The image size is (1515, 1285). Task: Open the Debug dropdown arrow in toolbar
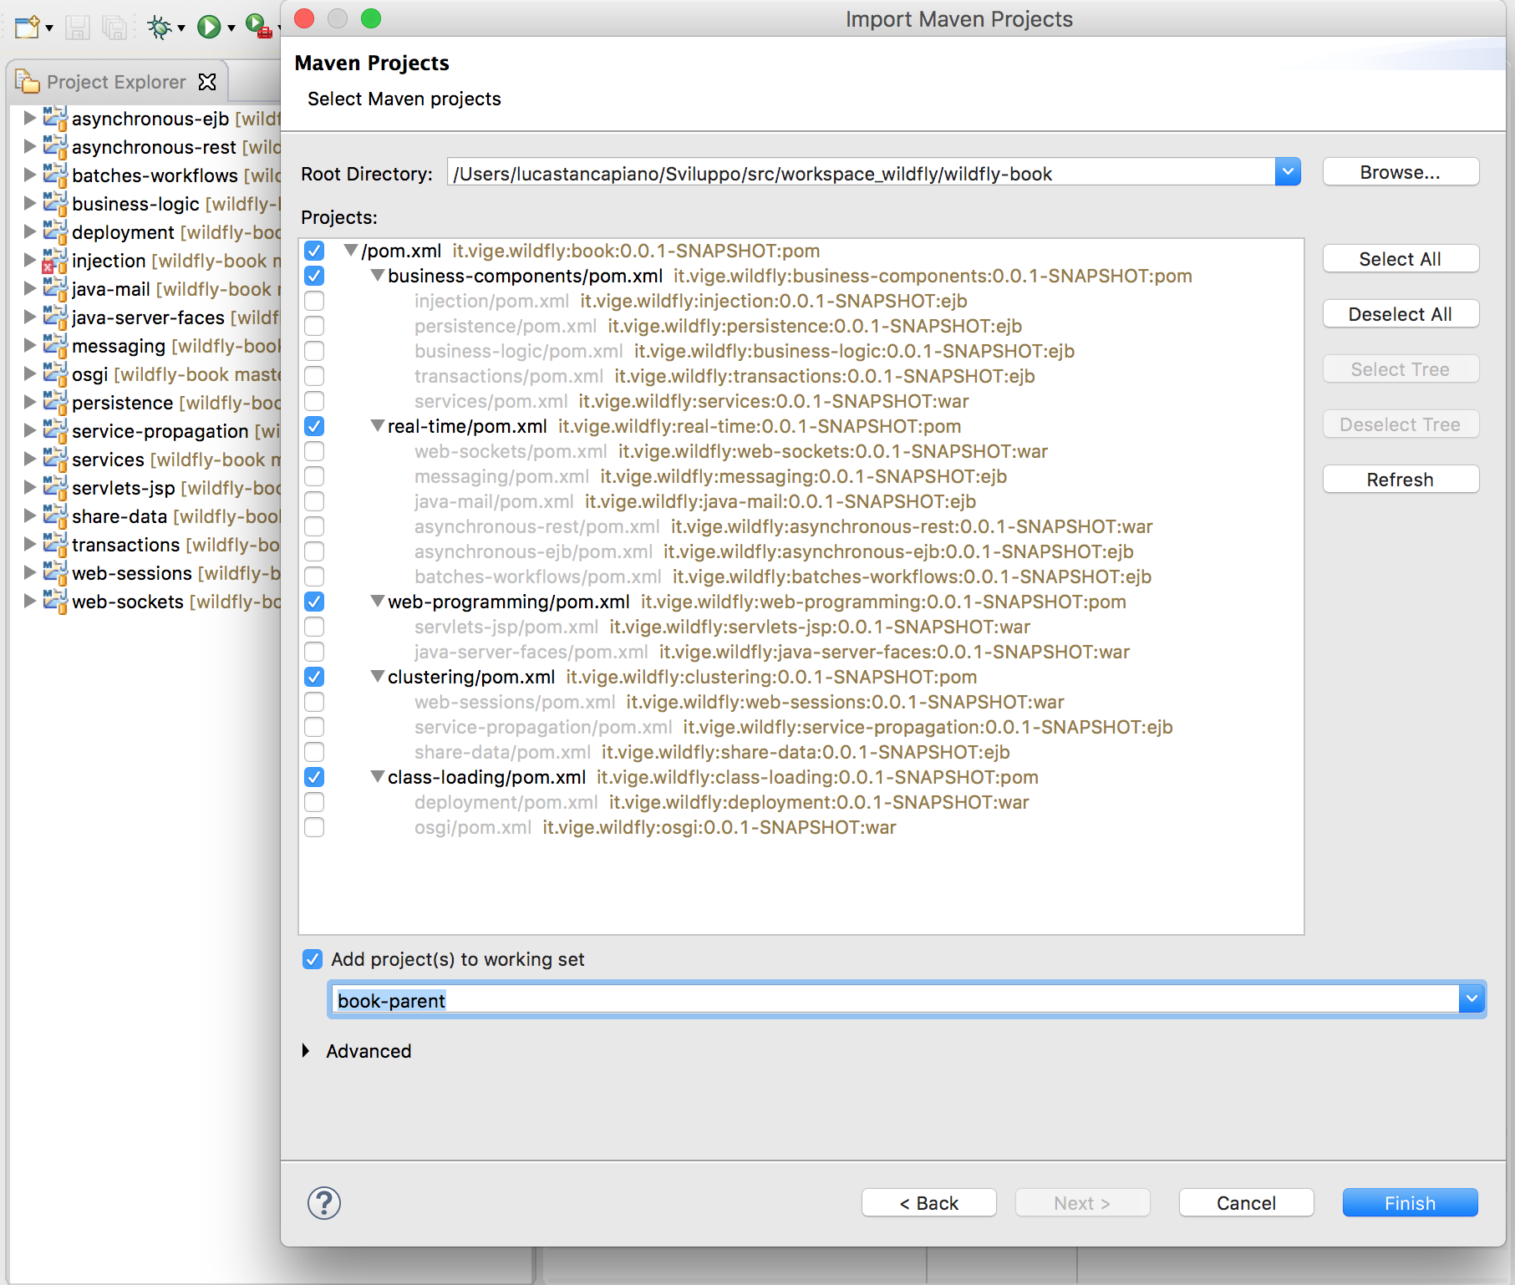point(180,28)
